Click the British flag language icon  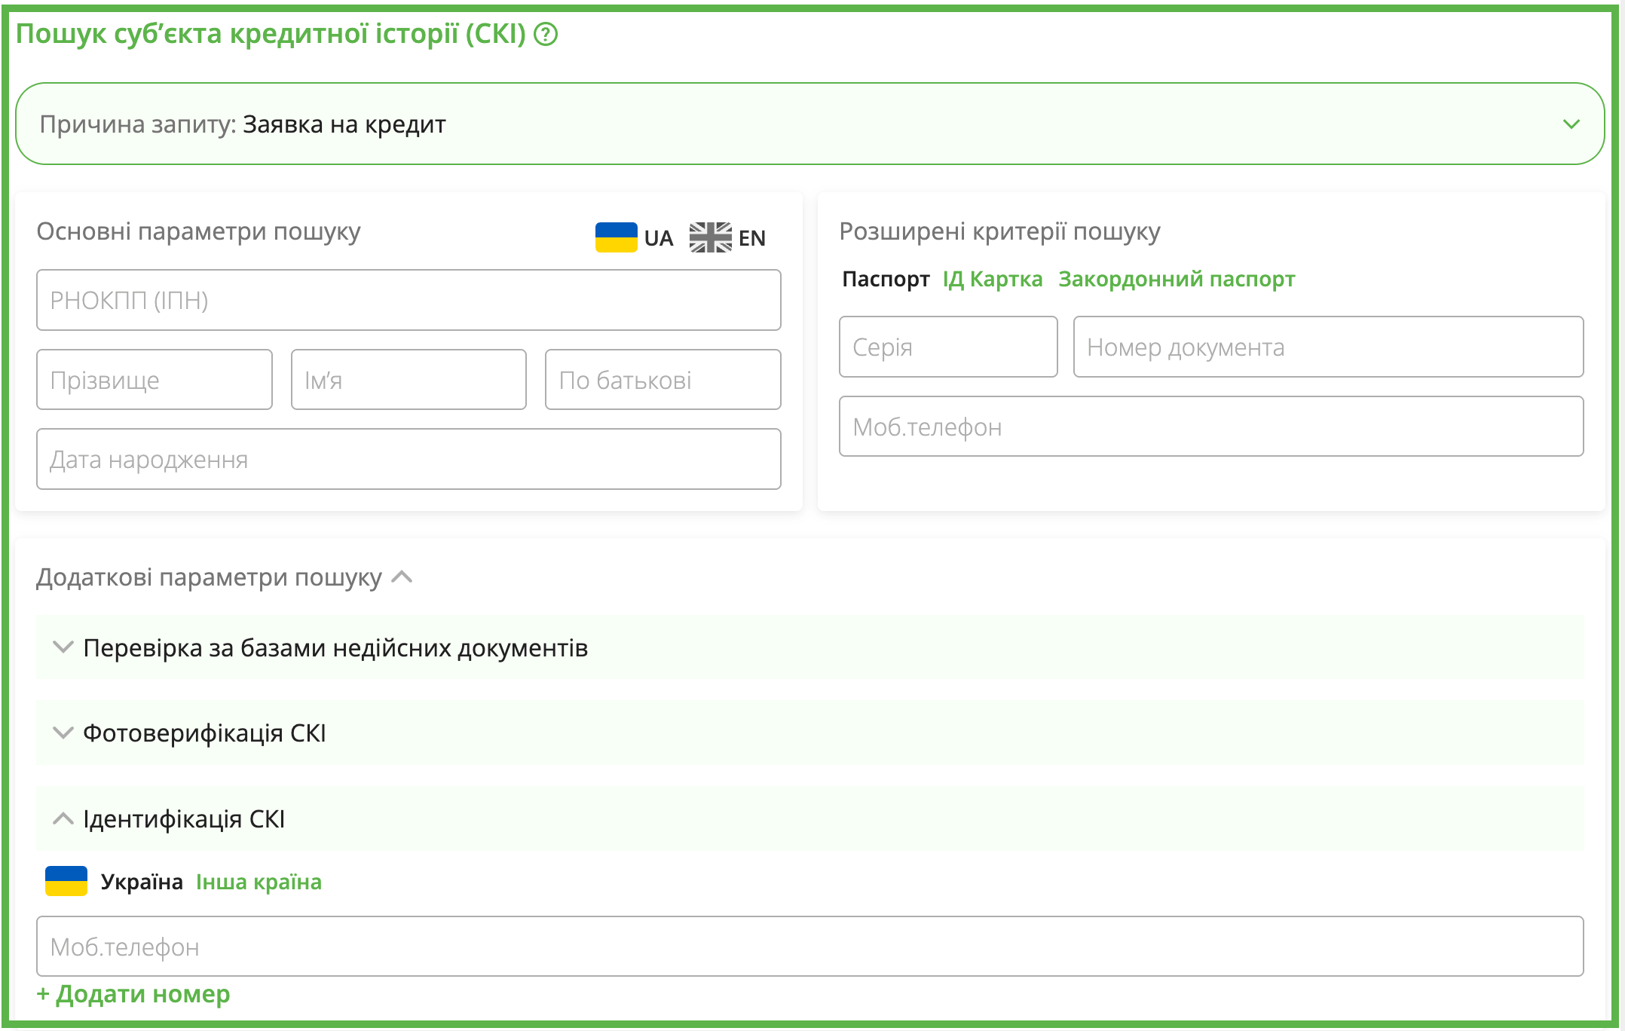pyautogui.click(x=710, y=237)
